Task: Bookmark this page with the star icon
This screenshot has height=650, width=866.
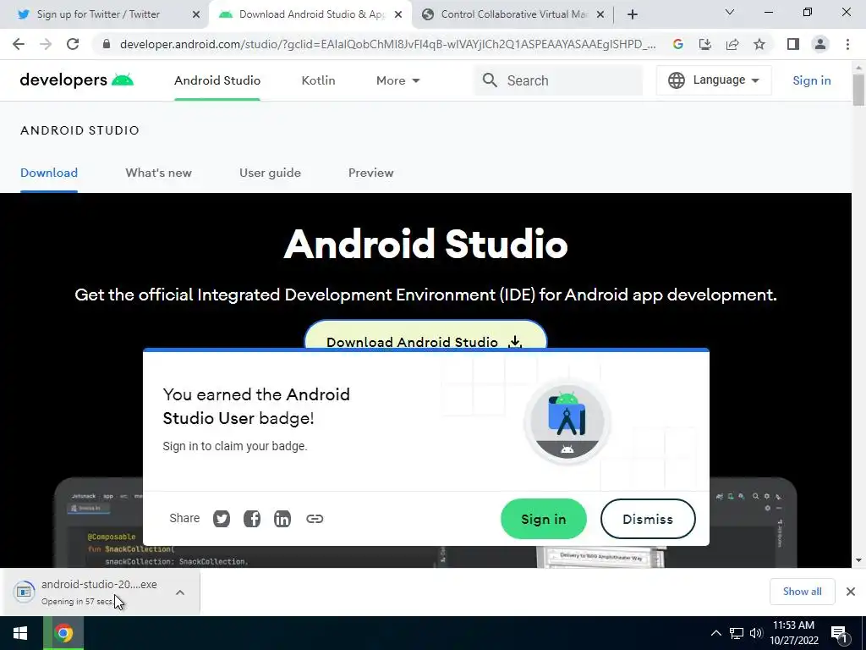Action: tap(759, 44)
